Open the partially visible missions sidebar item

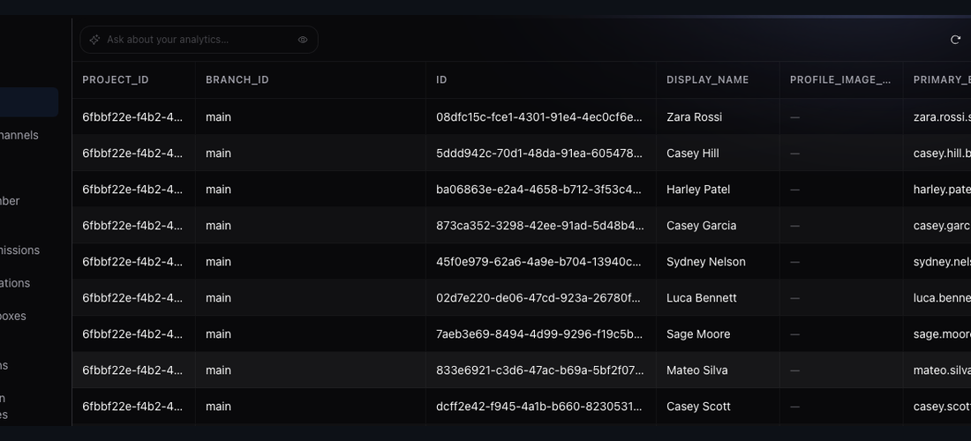pyautogui.click(x=19, y=250)
